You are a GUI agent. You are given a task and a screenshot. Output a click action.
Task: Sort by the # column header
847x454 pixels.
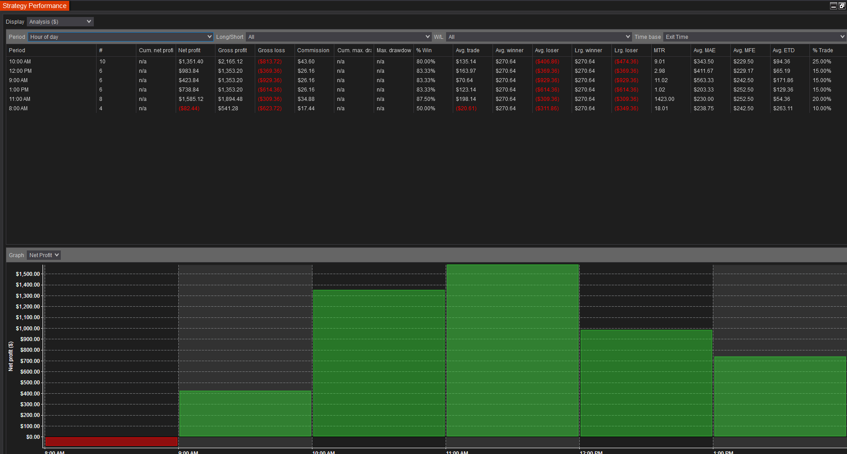pyautogui.click(x=116, y=50)
